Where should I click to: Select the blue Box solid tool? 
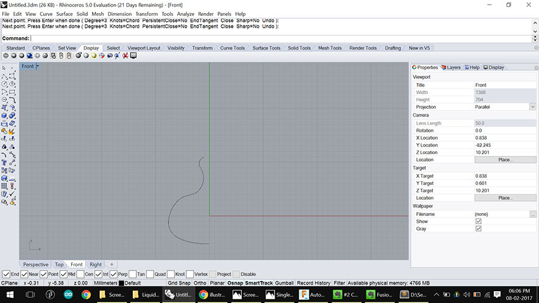pos(4,116)
